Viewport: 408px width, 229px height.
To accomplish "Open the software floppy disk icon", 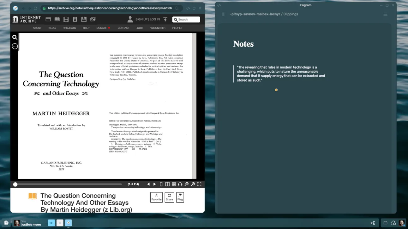I will pos(84,19).
